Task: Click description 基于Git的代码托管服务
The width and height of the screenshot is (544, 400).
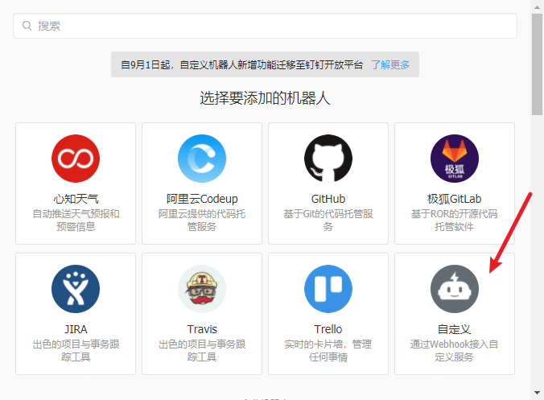Action: tap(328, 220)
